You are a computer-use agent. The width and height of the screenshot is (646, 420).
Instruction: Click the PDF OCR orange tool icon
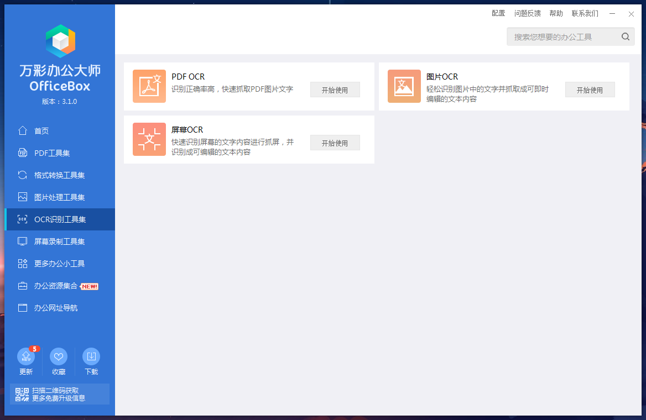tap(149, 86)
